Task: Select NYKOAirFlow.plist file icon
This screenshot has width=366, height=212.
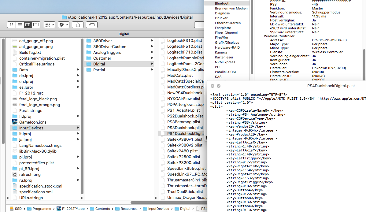Action: point(163,99)
